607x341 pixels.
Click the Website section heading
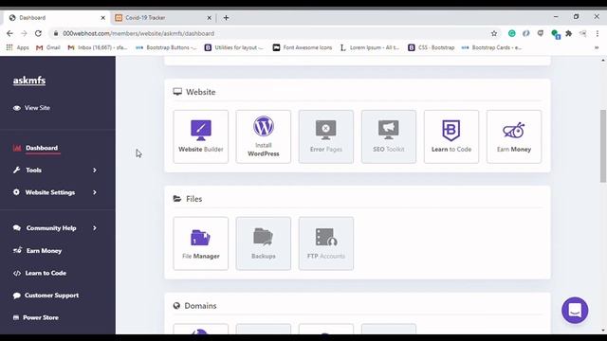(194, 92)
